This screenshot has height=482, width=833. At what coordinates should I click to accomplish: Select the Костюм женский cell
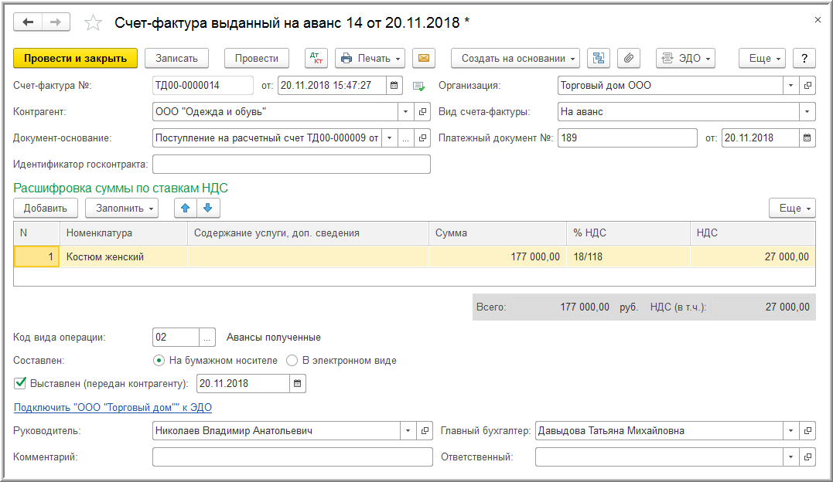coord(123,257)
